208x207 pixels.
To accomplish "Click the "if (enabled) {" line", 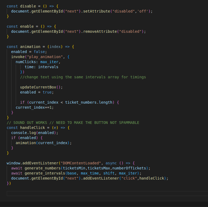I will click(x=27, y=138).
